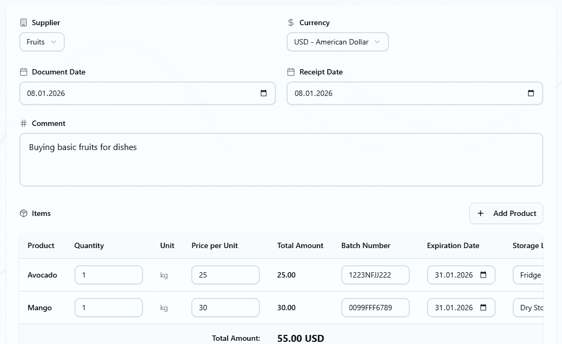The height and width of the screenshot is (344, 562).
Task: Click the plus icon on Add Product
Action: [482, 213]
